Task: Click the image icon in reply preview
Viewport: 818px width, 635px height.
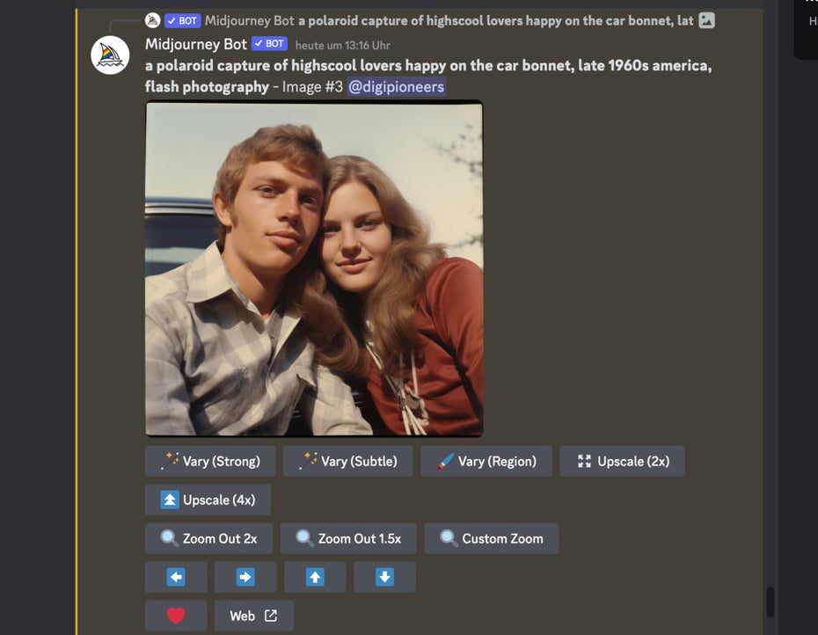Action: pos(706,20)
